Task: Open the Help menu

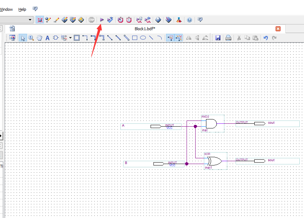Action: [x=22, y=9]
